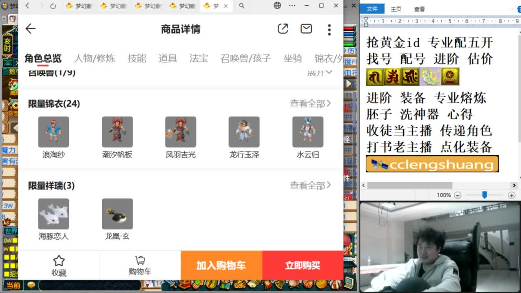Select the 潮汐帆板 costume thumbnail

(x=117, y=132)
